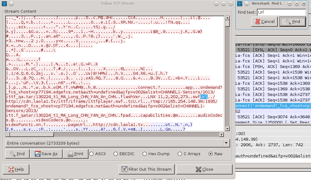Click the [SYN, ACK] Seq=0 Ack=1 packet row
This screenshot has width=311, height=180.
click(273, 50)
